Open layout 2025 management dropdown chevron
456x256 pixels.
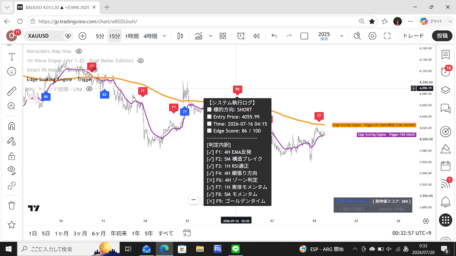341,36
